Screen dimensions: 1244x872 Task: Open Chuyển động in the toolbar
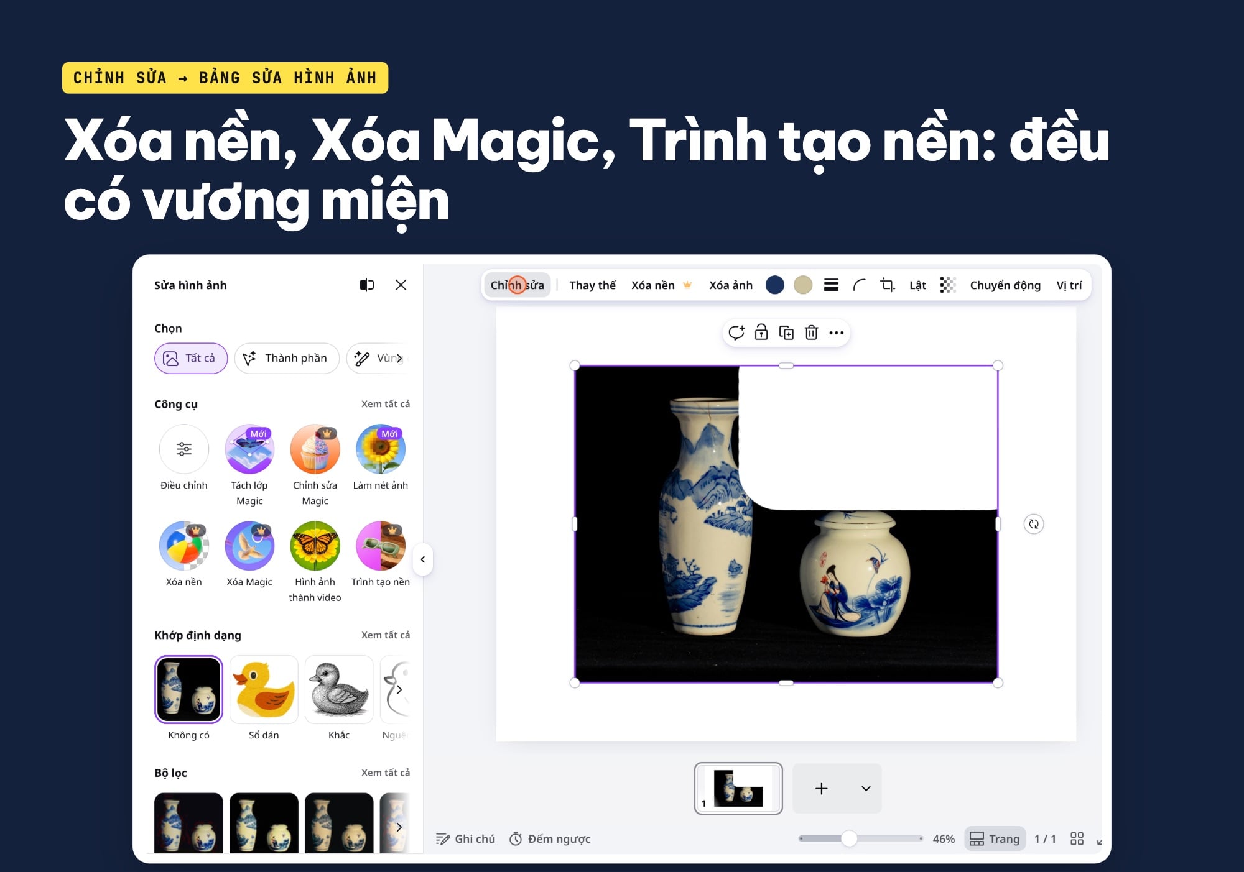(1005, 285)
